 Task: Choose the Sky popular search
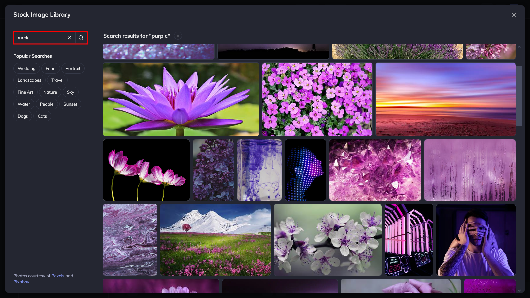[70, 92]
